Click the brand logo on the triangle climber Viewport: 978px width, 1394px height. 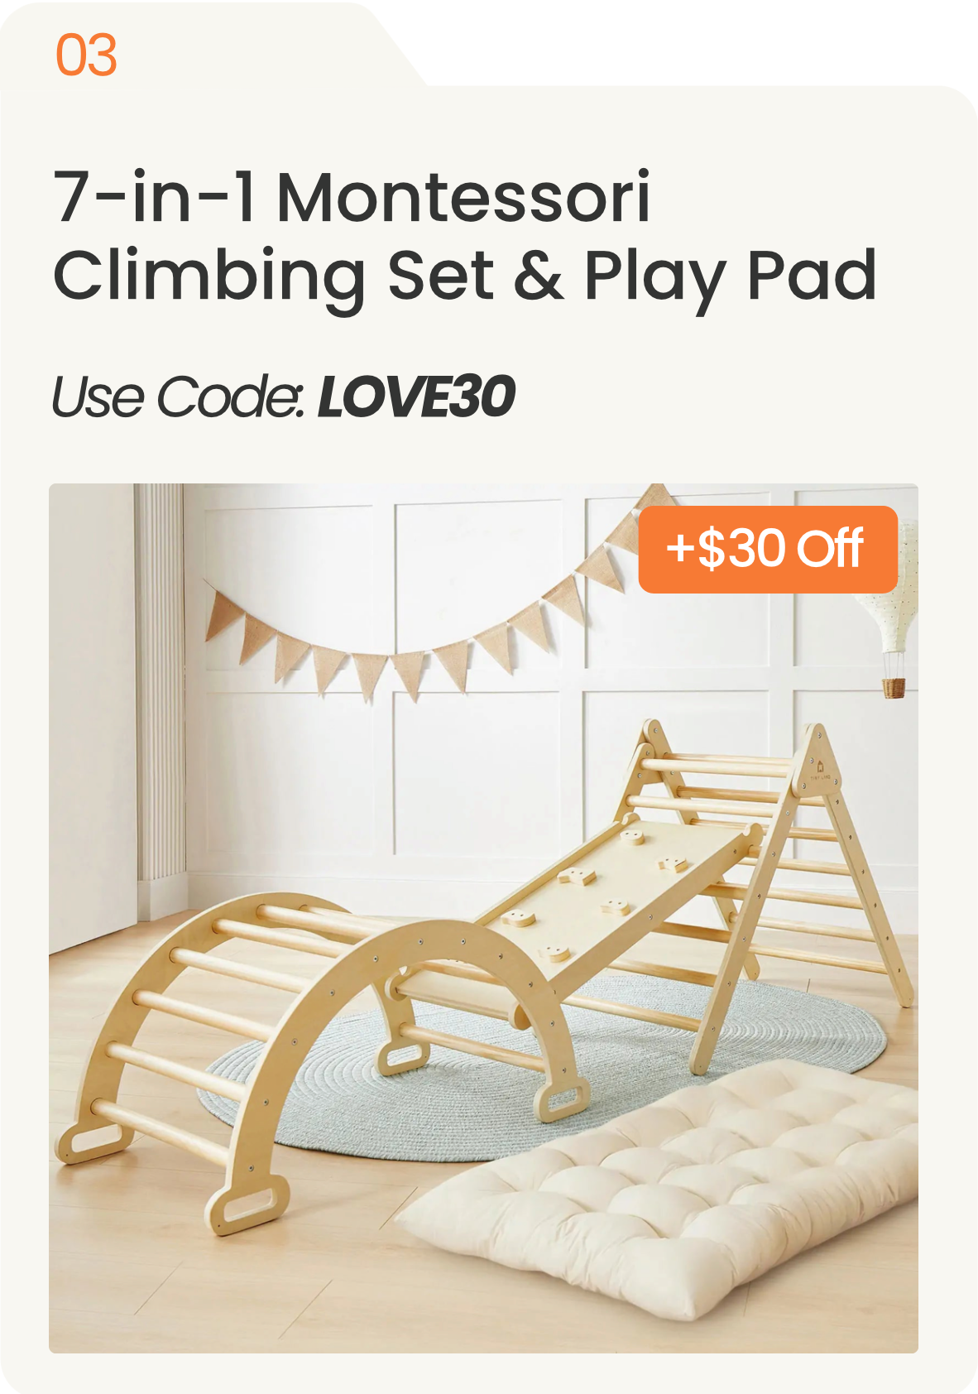pos(820,772)
